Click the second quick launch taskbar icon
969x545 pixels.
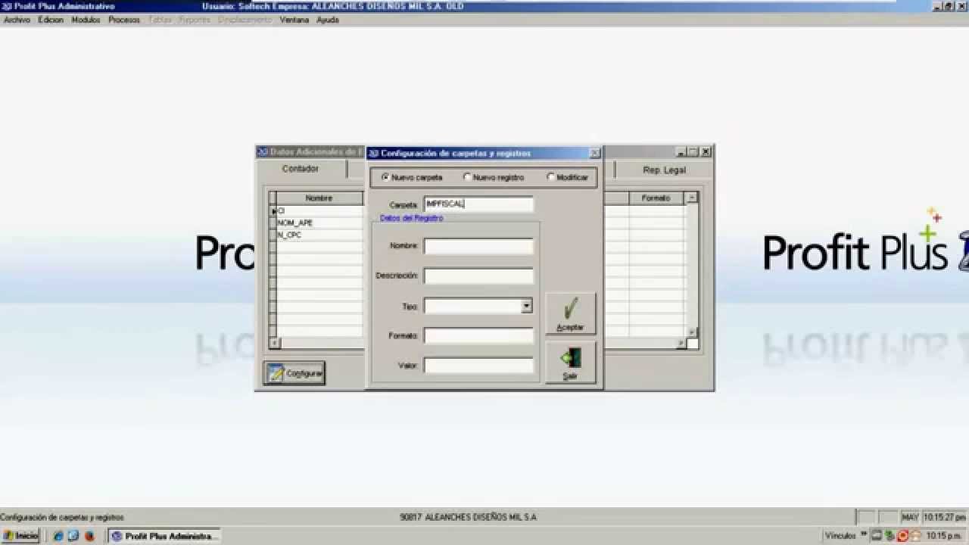(x=73, y=536)
